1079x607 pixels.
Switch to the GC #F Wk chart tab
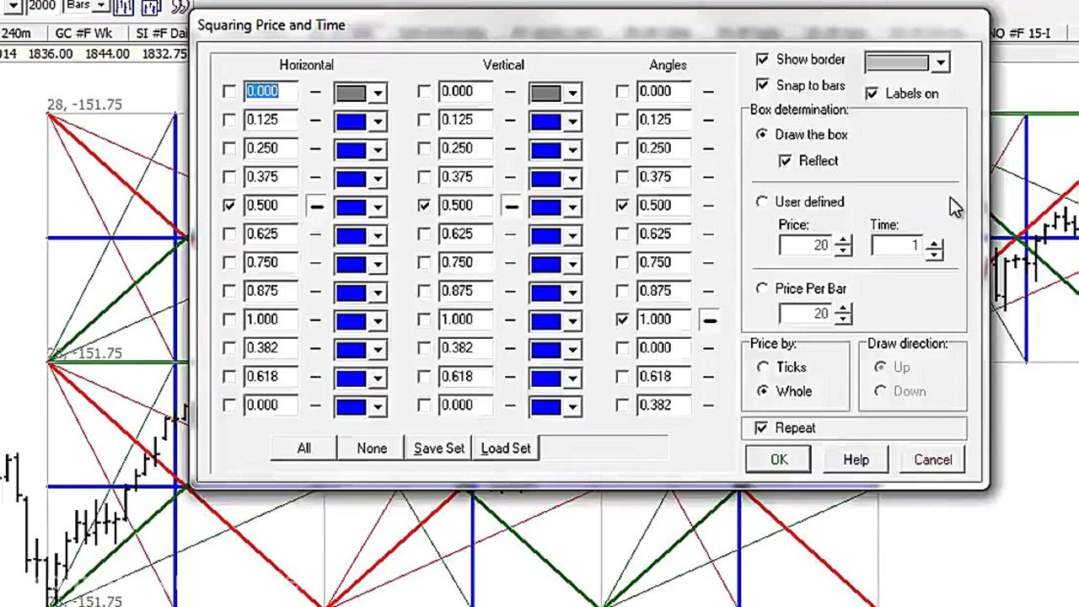point(86,33)
